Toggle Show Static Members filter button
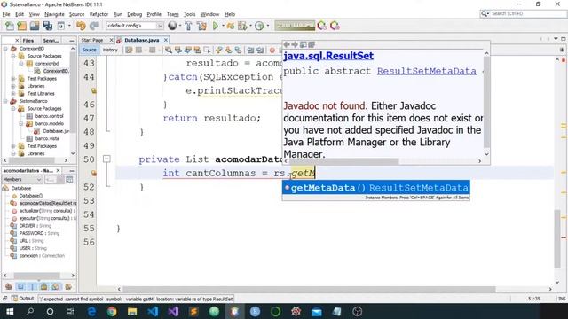 pos(32,287)
